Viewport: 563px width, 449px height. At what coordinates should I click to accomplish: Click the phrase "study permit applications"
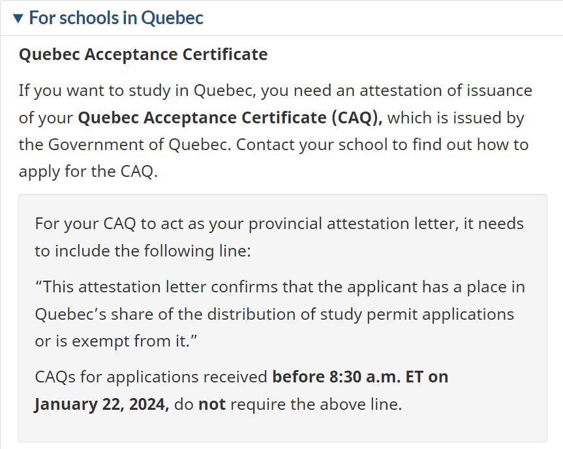pos(419,315)
